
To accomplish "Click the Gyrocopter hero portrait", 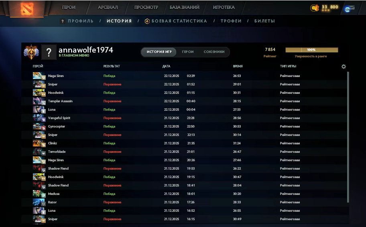I will (39, 126).
